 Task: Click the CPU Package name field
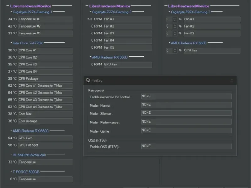pyautogui.click(x=45, y=79)
